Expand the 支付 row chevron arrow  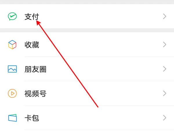click(164, 16)
